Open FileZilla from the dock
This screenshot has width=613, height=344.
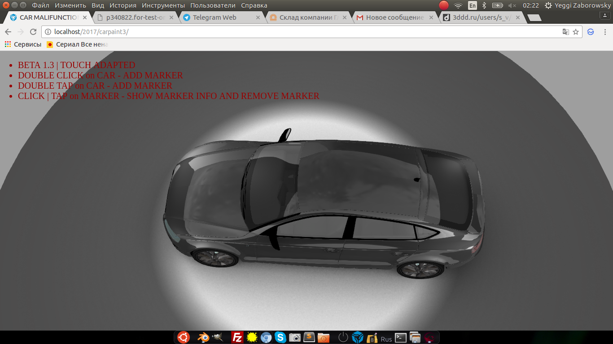tap(237, 337)
